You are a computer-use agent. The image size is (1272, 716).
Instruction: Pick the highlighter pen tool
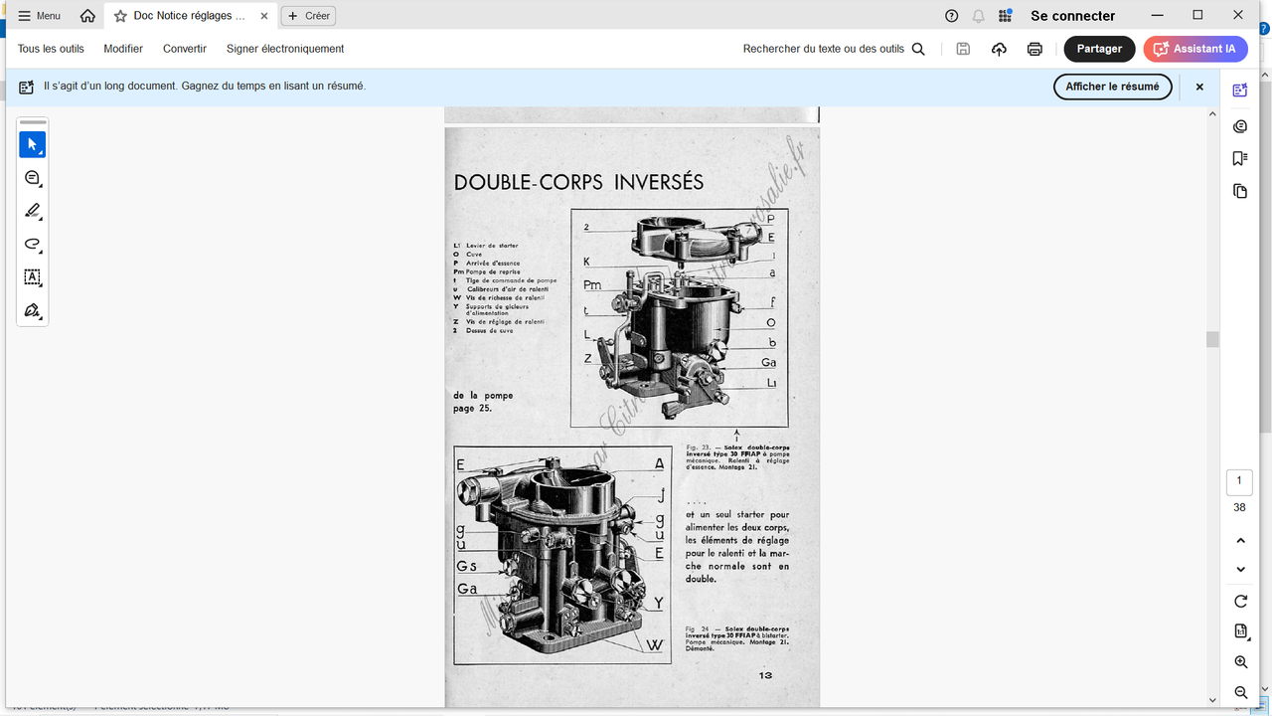[32, 211]
